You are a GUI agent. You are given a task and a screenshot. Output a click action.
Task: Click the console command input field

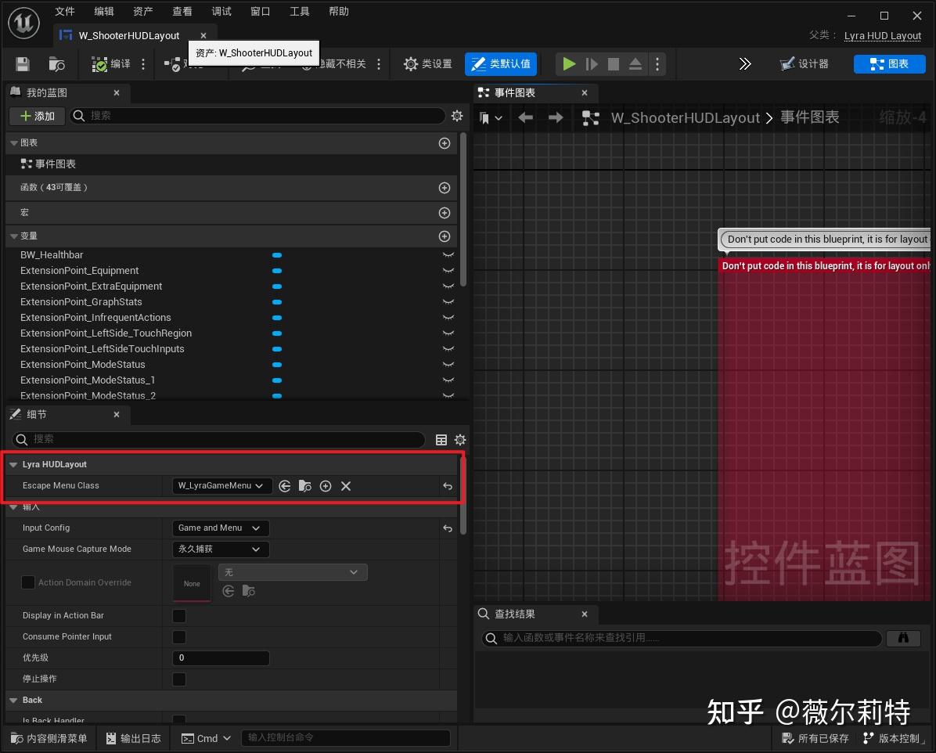[x=345, y=737]
